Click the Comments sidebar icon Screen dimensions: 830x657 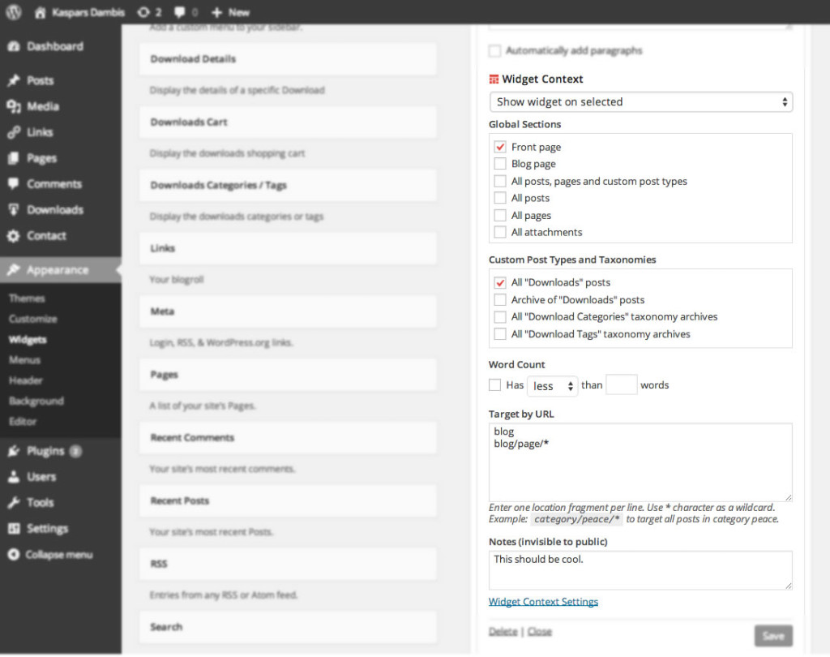[14, 184]
